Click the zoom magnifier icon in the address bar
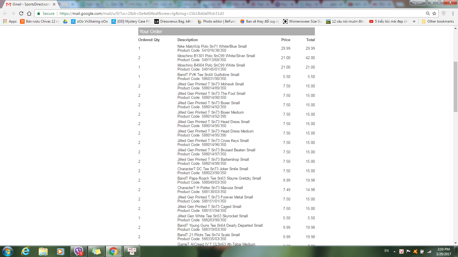 tap(428, 13)
